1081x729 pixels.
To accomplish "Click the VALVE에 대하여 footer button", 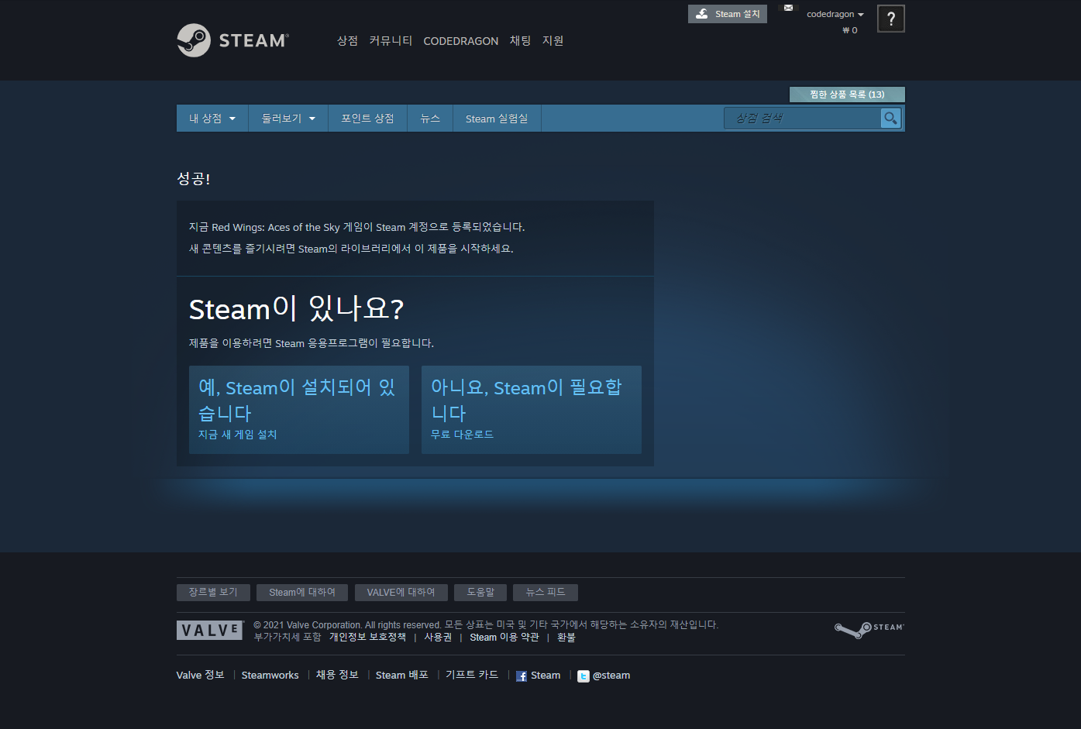I will [401, 593].
